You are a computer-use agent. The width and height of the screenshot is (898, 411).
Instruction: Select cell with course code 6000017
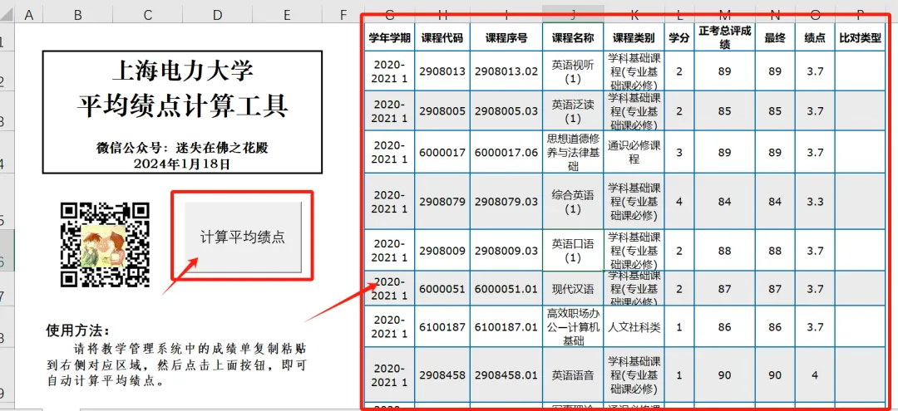point(442,152)
